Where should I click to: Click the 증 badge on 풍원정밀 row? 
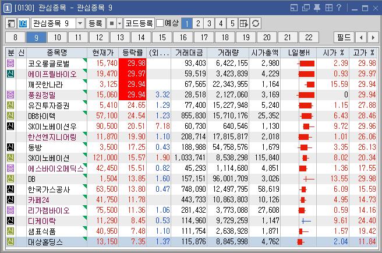[x=10, y=94]
